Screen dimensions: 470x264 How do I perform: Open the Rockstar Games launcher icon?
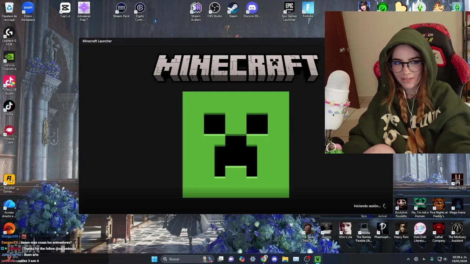pyautogui.click(x=9, y=183)
